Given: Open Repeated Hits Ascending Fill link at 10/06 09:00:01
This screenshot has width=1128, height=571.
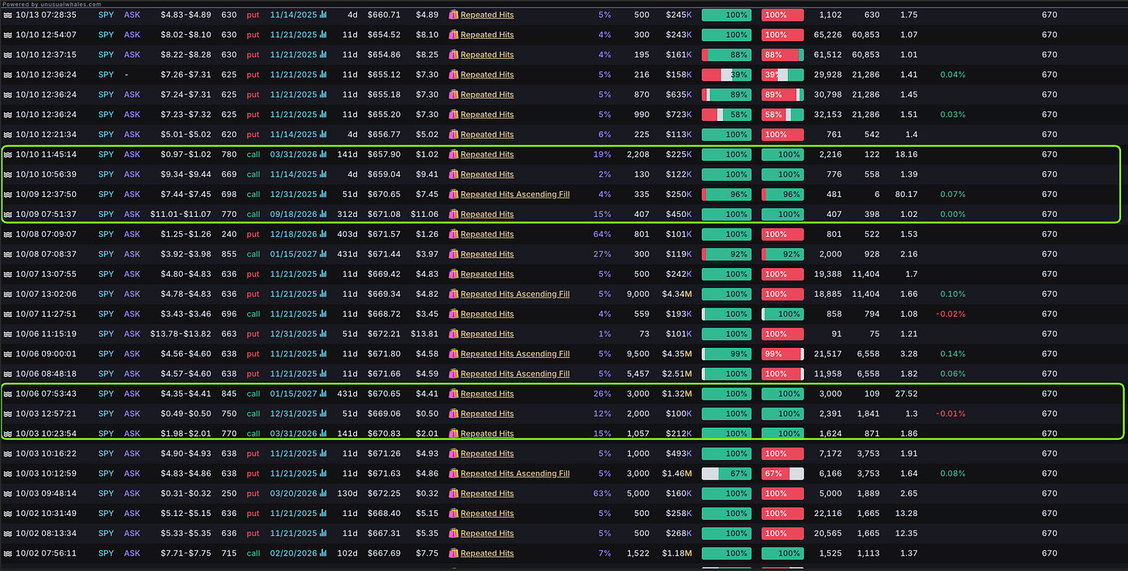Looking at the screenshot, I should (515, 354).
